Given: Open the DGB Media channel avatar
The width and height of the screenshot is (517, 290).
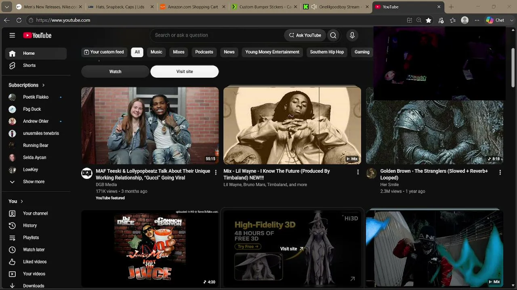Looking at the screenshot, I should [87, 174].
